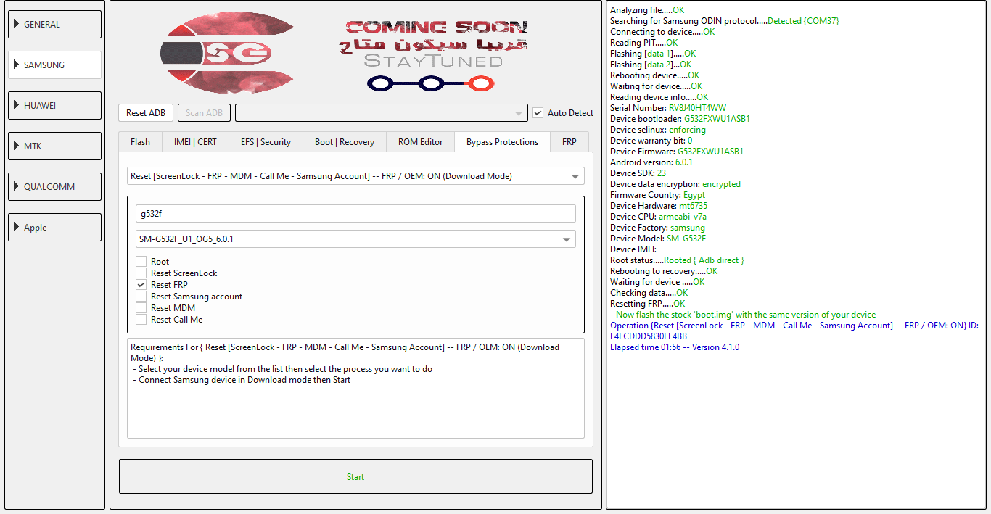Click the SG logo banner image
Viewport: 991px width, 514px height.
pos(226,52)
